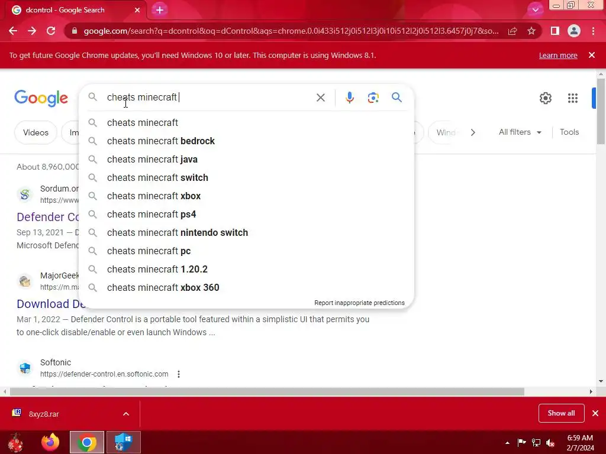606x454 pixels.
Task: Choose suggestion 'cheats minecraft nintendo switch'
Action: [x=246, y=233]
